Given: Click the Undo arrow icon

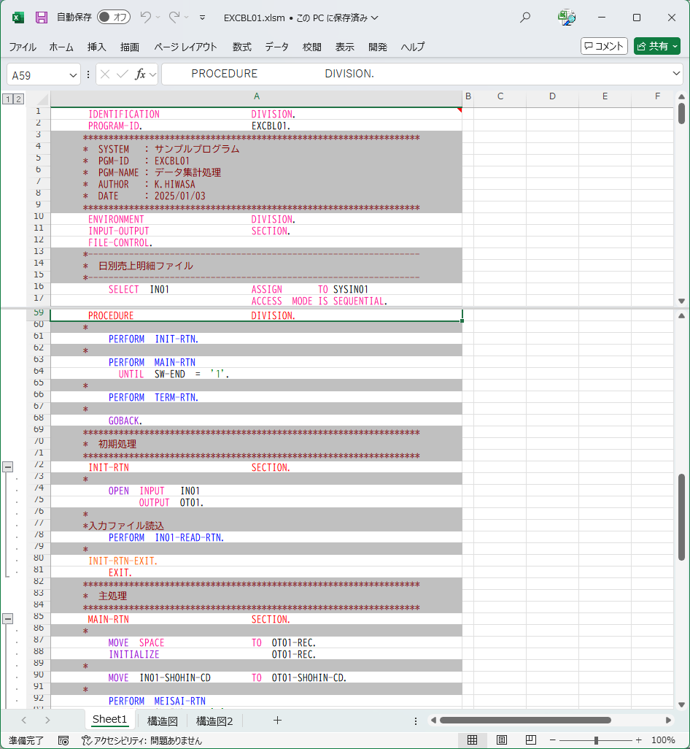Looking at the screenshot, I should click(x=146, y=17).
